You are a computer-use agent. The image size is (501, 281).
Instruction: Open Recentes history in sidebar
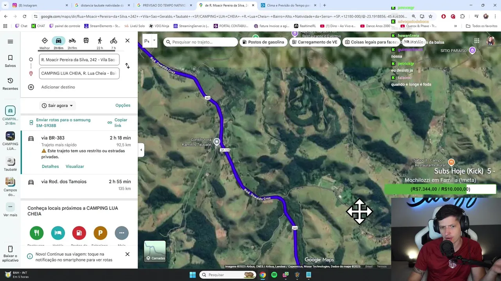pos(10,84)
